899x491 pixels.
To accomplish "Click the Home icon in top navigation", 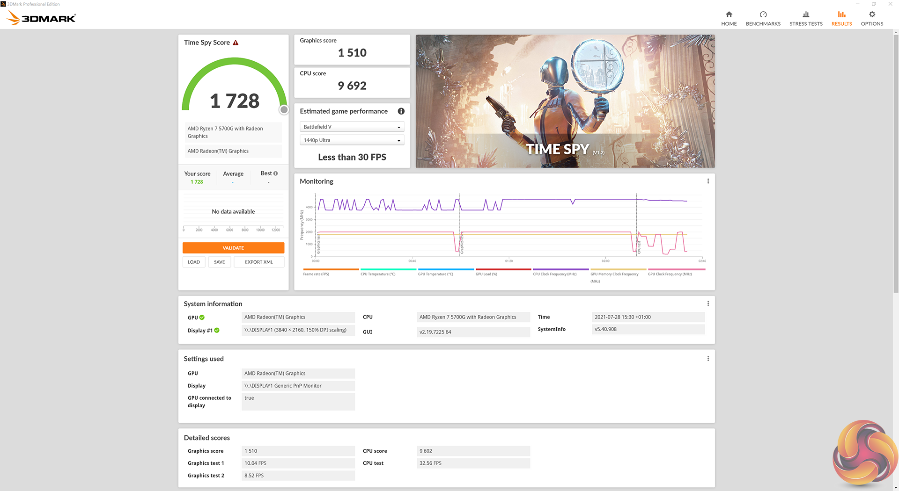I will [729, 14].
